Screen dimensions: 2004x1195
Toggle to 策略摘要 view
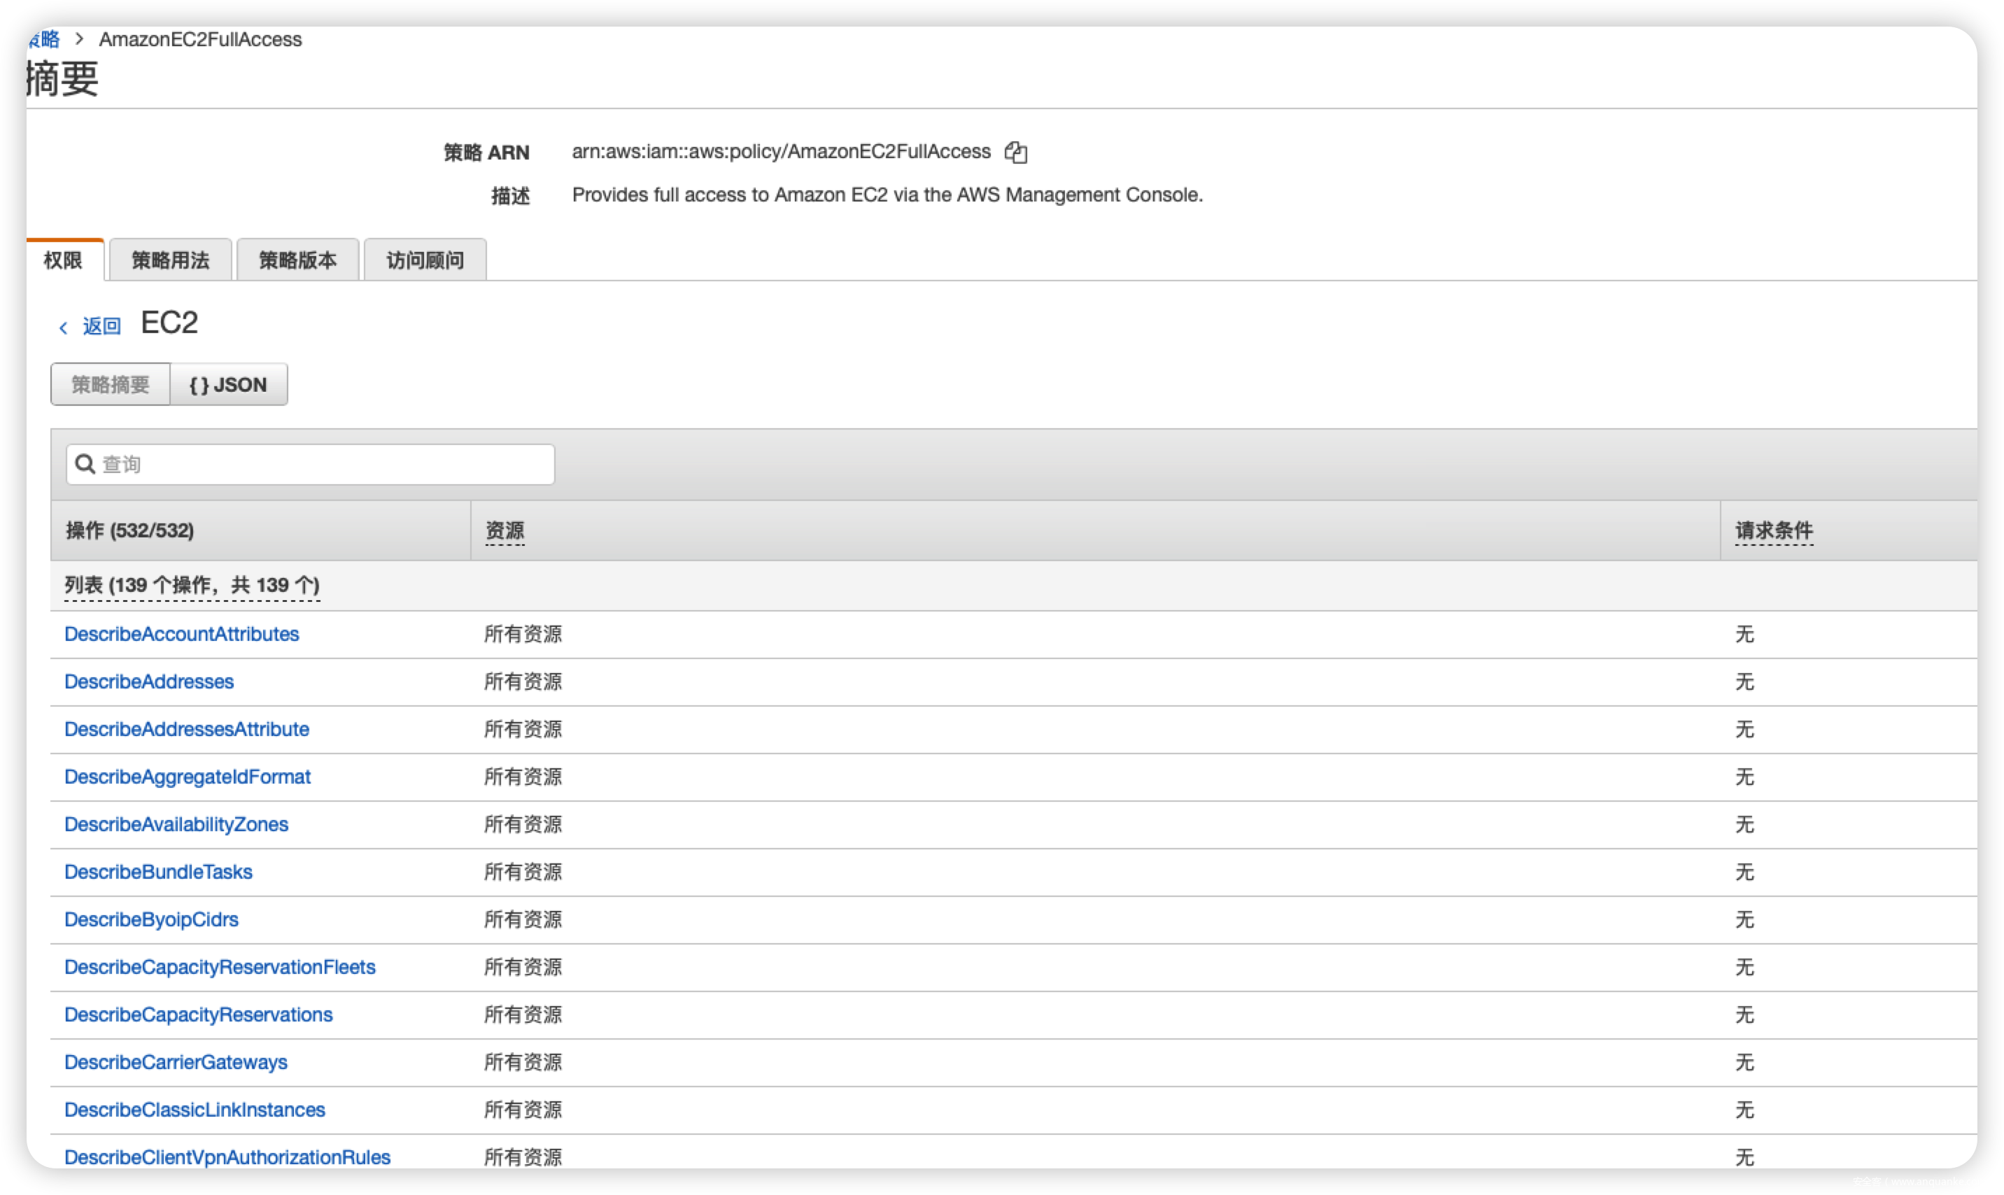click(111, 385)
